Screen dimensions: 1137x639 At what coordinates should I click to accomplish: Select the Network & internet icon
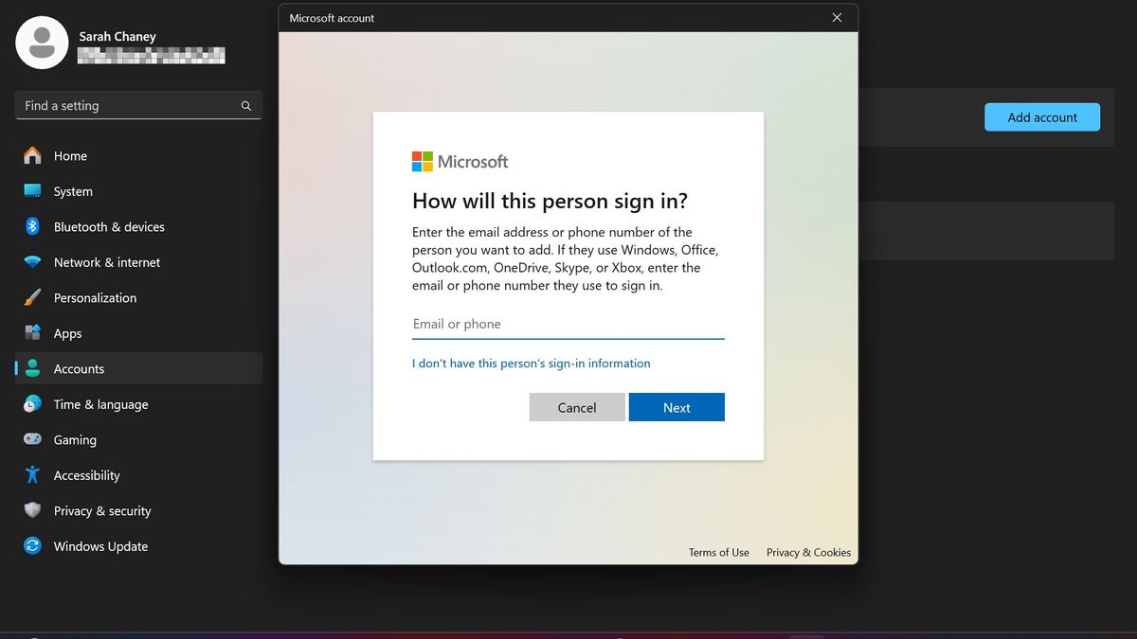click(32, 262)
